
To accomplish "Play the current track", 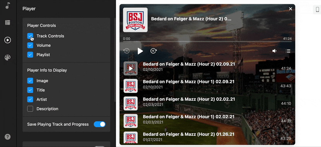I will 140,51.
